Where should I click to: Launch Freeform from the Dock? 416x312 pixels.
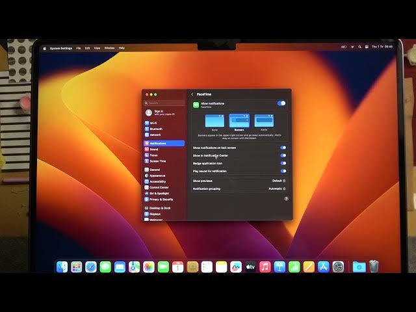click(235, 266)
